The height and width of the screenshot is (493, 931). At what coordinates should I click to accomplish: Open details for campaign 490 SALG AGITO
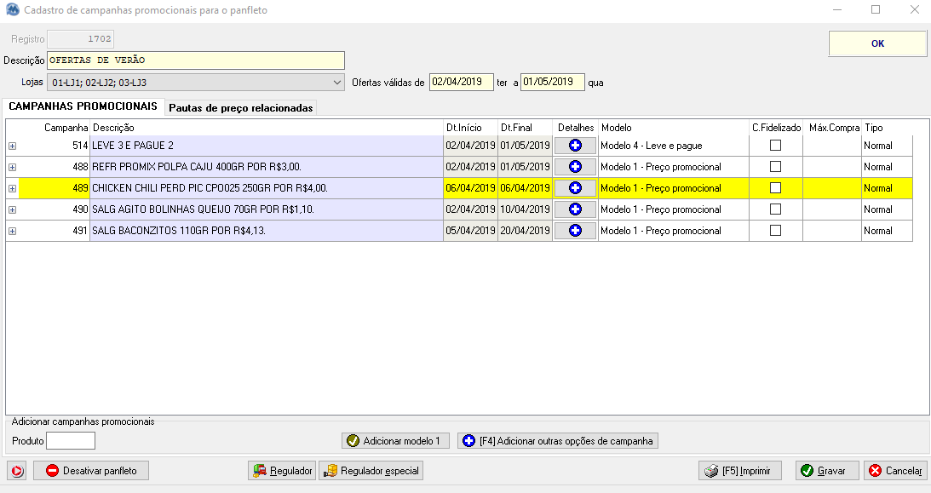click(x=575, y=209)
